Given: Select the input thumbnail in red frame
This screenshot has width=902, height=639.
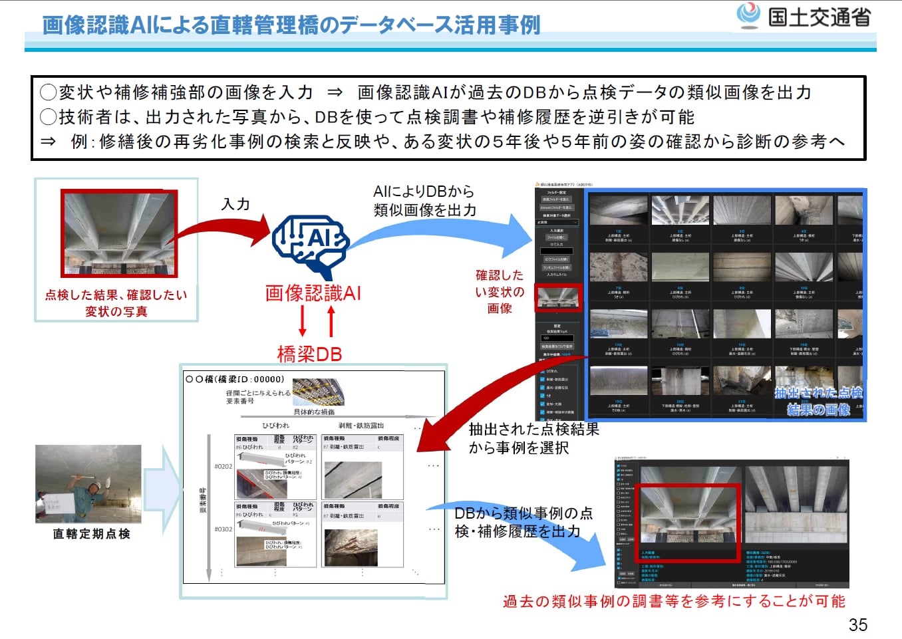Looking at the screenshot, I should click(x=558, y=298).
